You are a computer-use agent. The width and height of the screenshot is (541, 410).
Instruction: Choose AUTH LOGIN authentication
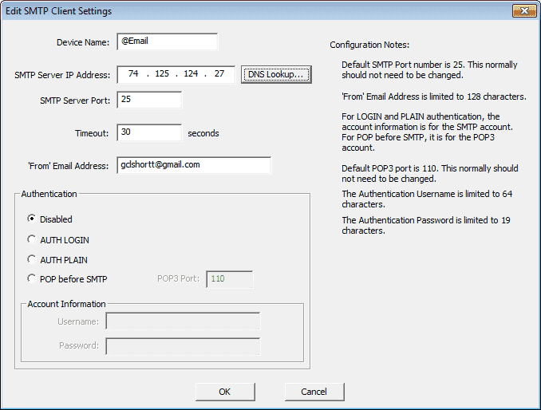pyautogui.click(x=58, y=240)
